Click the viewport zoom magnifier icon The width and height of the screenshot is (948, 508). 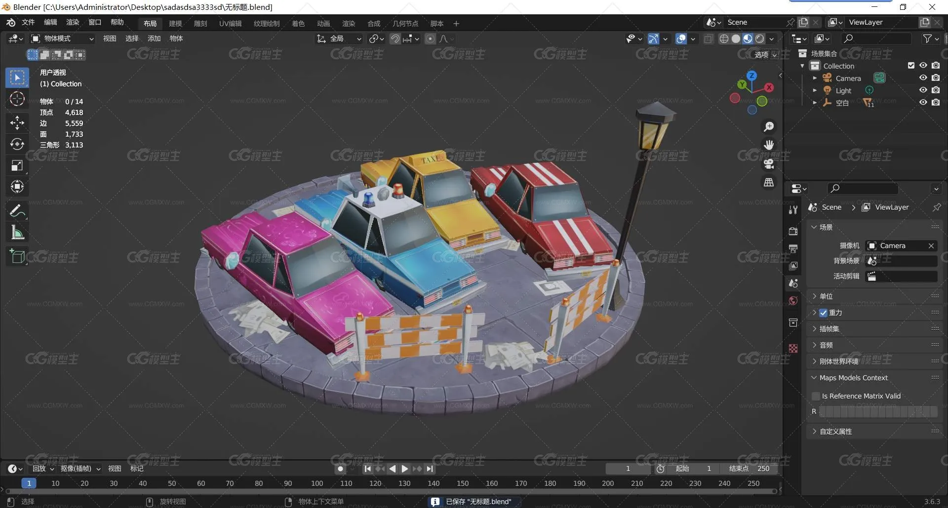769,127
